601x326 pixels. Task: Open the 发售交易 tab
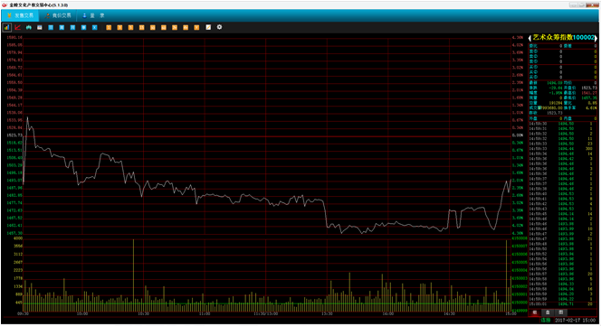point(20,15)
